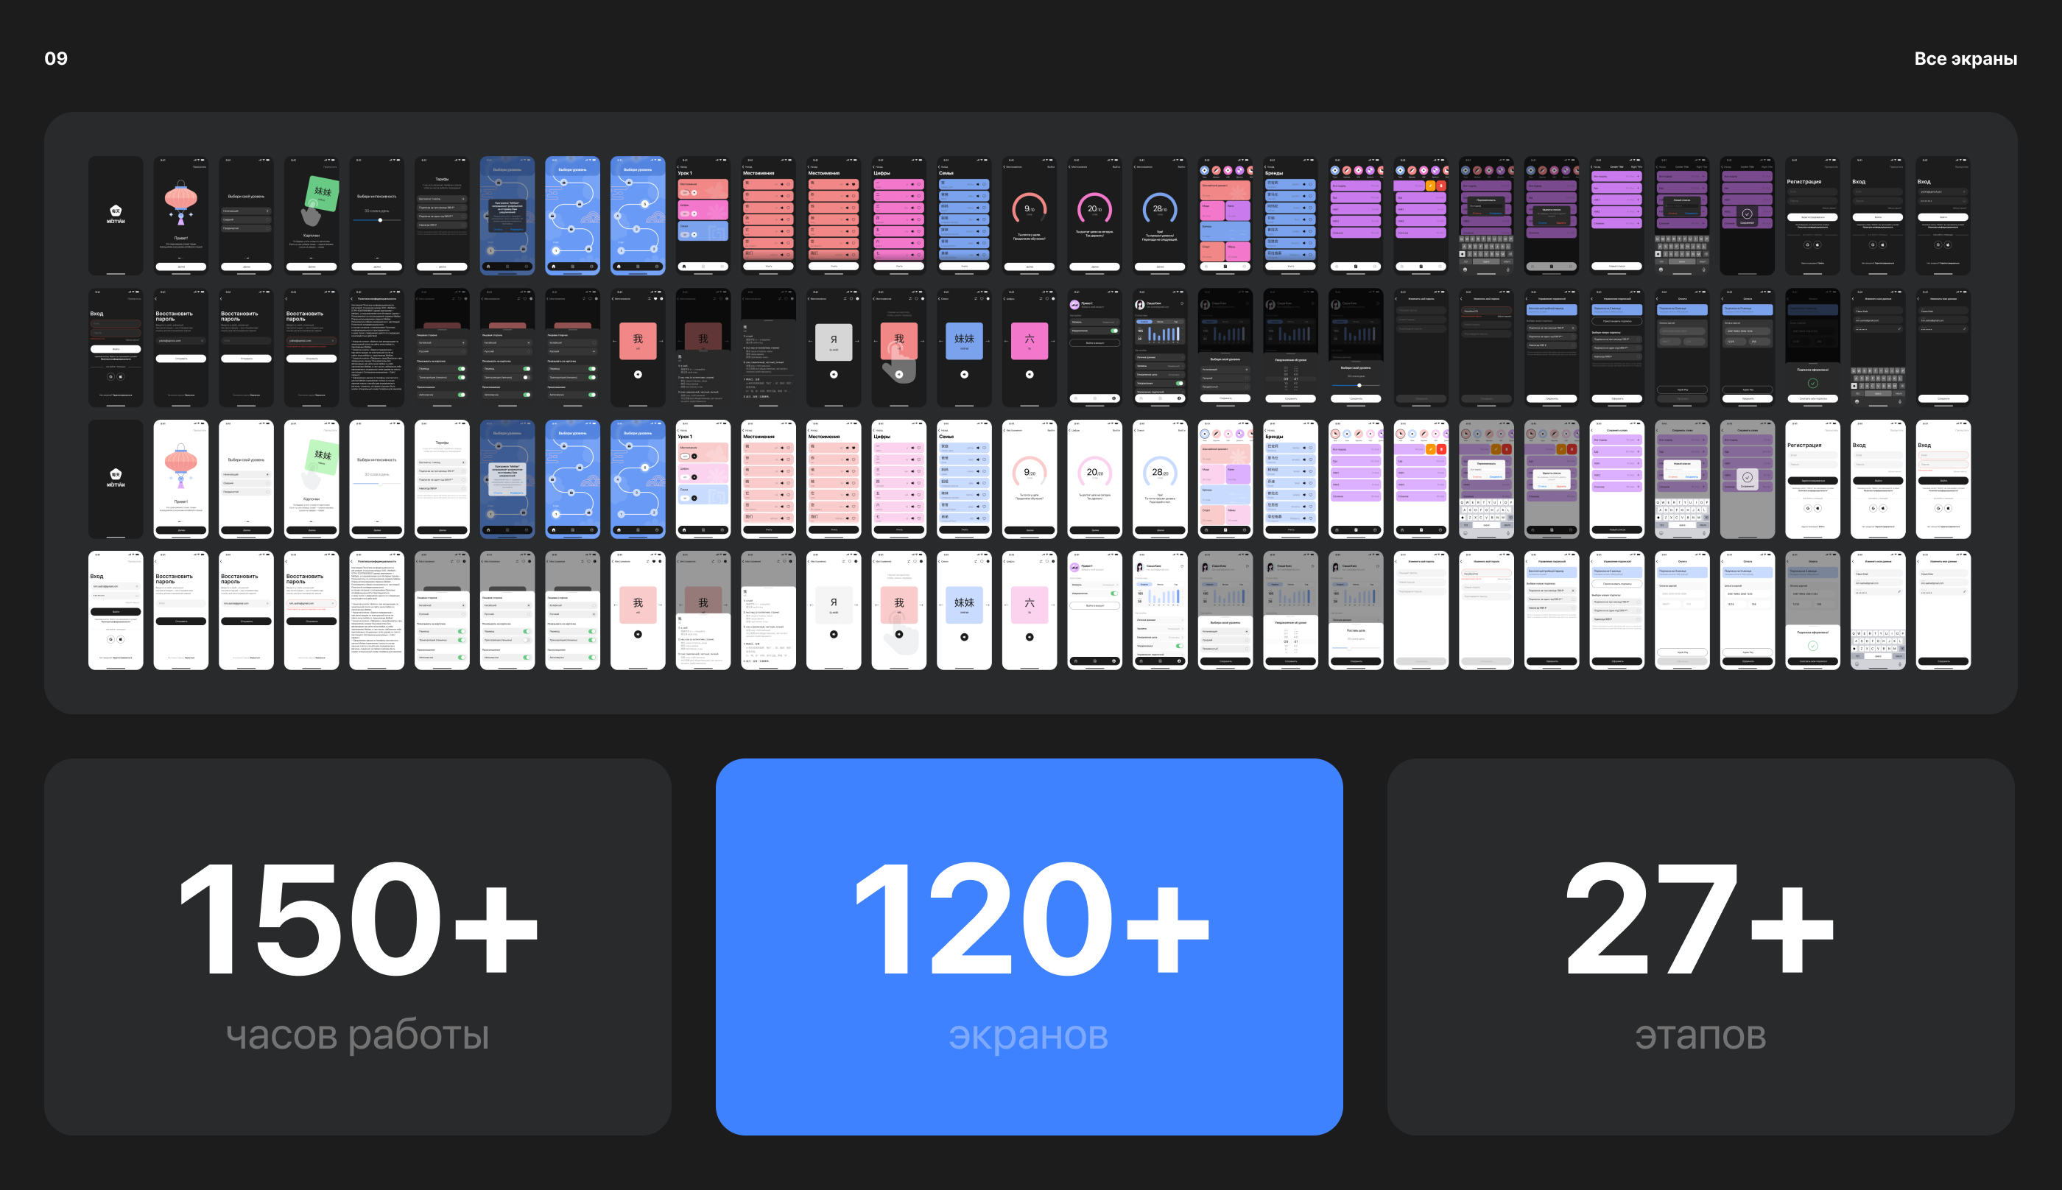Switch to "Неделя" tab on undimmed dark Саша Ким profile
The width and height of the screenshot is (2062, 1190).
[x=1144, y=322]
